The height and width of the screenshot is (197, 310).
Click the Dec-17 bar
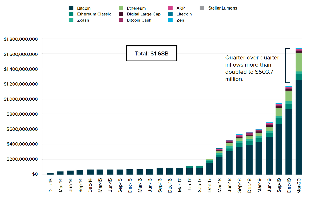click(209, 167)
